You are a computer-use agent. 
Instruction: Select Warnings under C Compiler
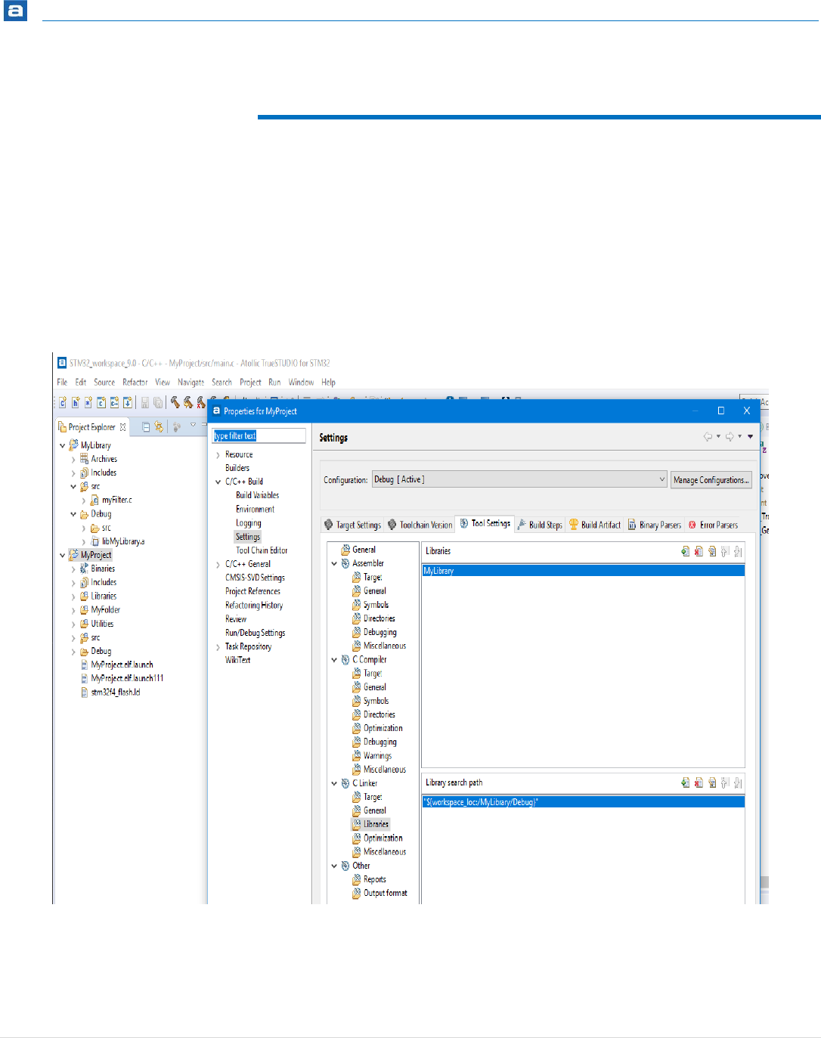[372, 755]
